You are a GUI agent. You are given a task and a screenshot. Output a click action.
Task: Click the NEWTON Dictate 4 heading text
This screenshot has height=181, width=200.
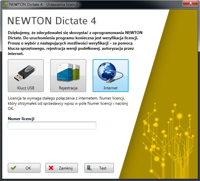click(52, 21)
